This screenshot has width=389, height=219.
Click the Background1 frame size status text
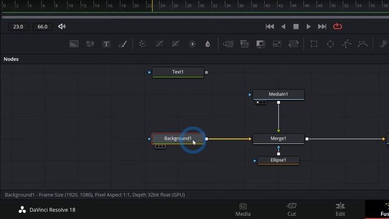95,195
